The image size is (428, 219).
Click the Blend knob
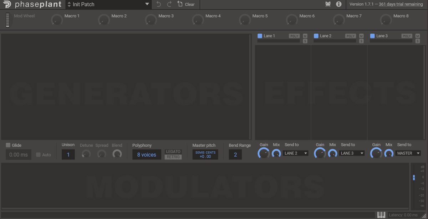(x=117, y=154)
